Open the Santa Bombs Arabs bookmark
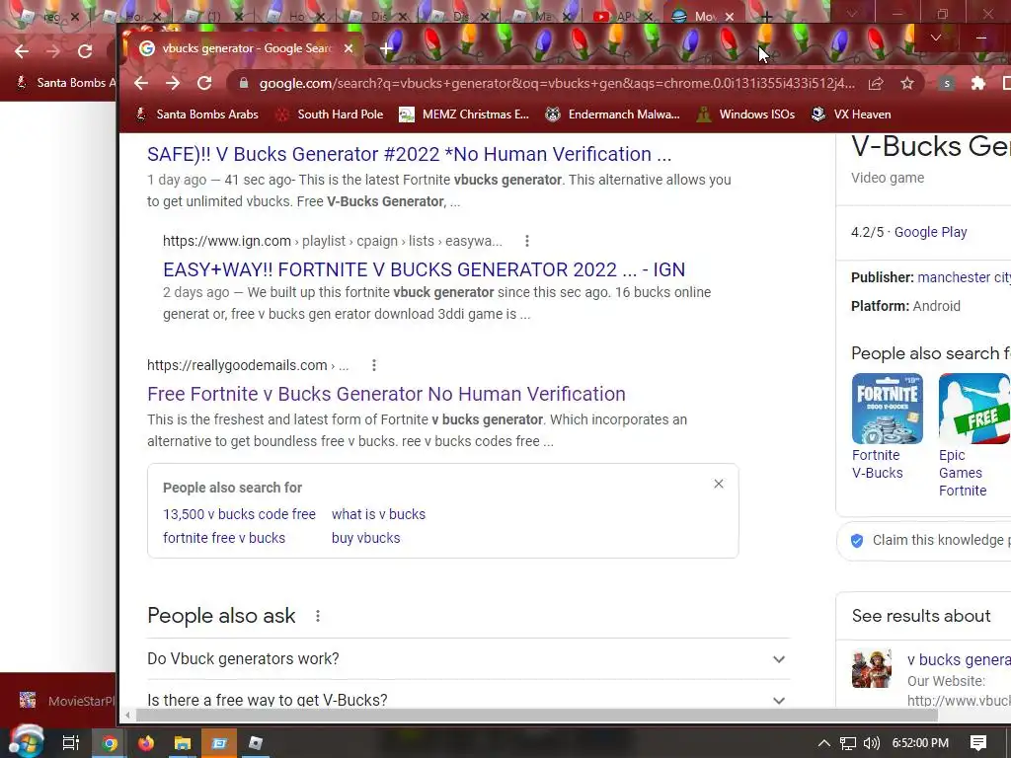This screenshot has height=758, width=1011. [196, 114]
